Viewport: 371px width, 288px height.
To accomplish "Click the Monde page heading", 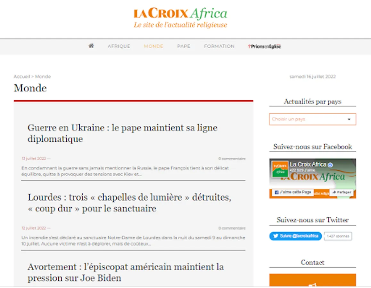I will tap(30, 88).
